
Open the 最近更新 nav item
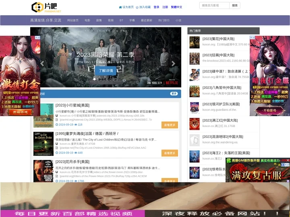147,20
